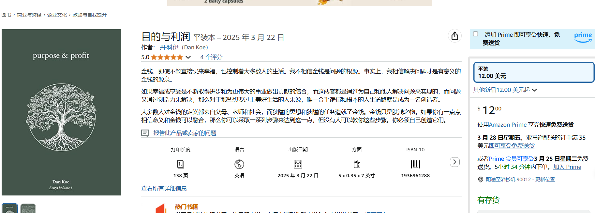Click the publication date calendar icon
Screen dimensions: 595x213
(298, 164)
